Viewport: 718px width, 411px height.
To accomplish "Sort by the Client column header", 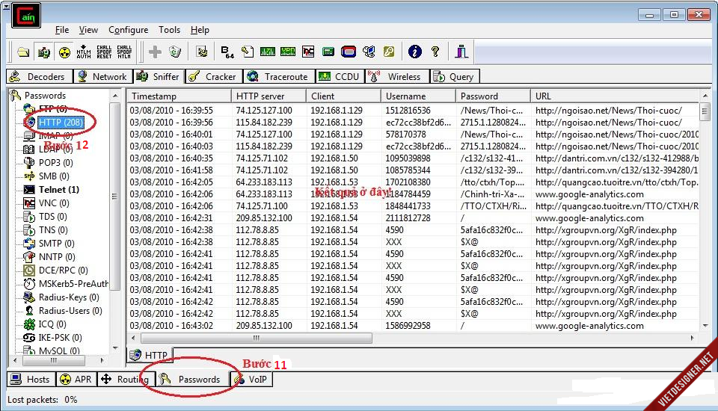I will [x=343, y=96].
